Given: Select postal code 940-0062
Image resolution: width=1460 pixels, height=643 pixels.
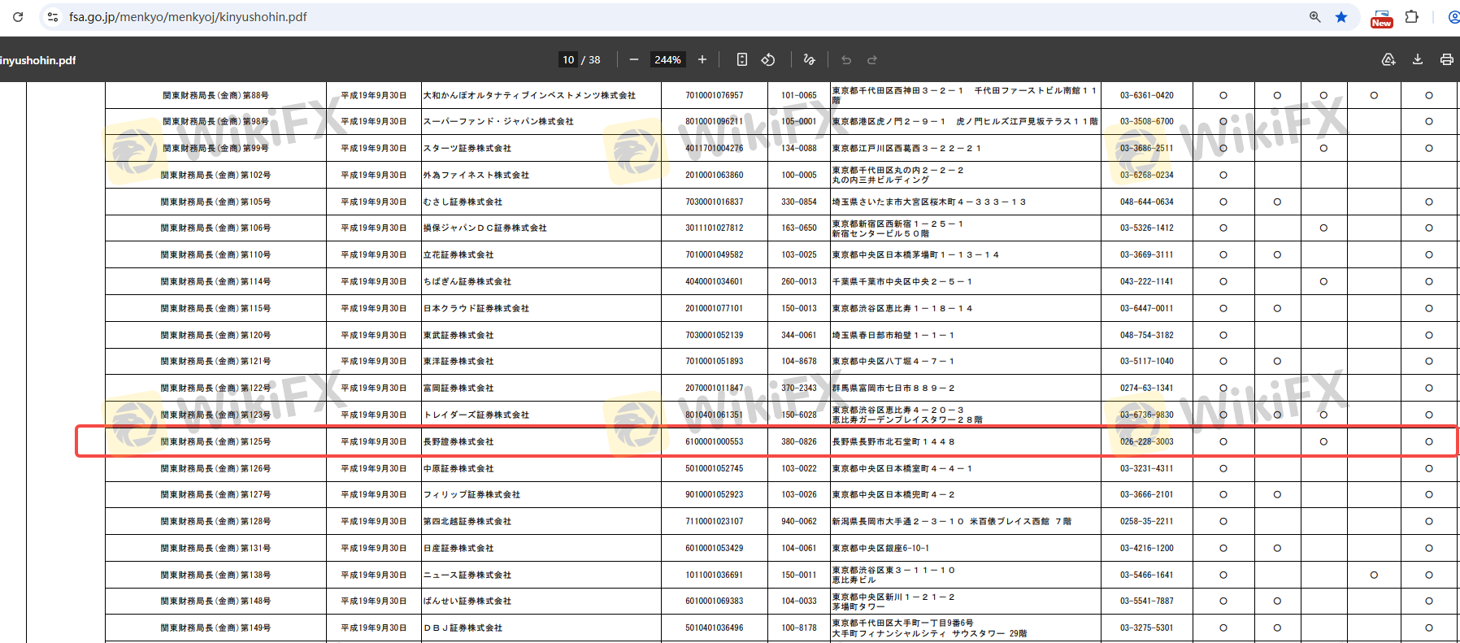Looking at the screenshot, I should coord(799,521).
